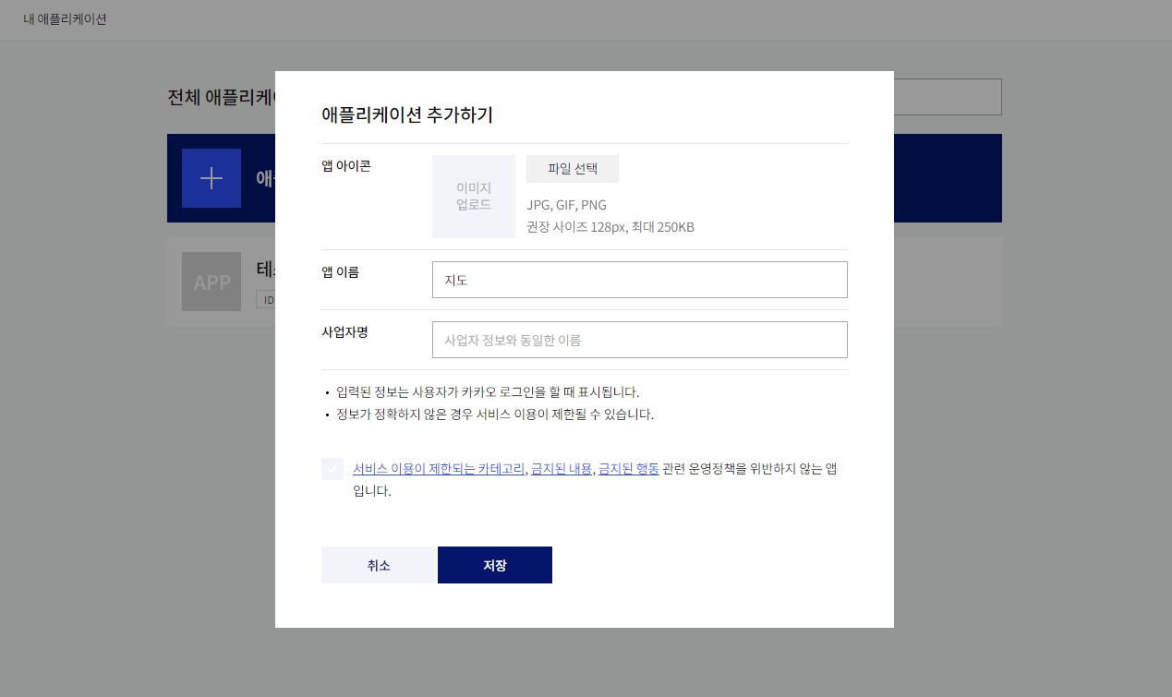Click the gray APP thumbnail icon
This screenshot has height=697, width=1172.
click(211, 282)
